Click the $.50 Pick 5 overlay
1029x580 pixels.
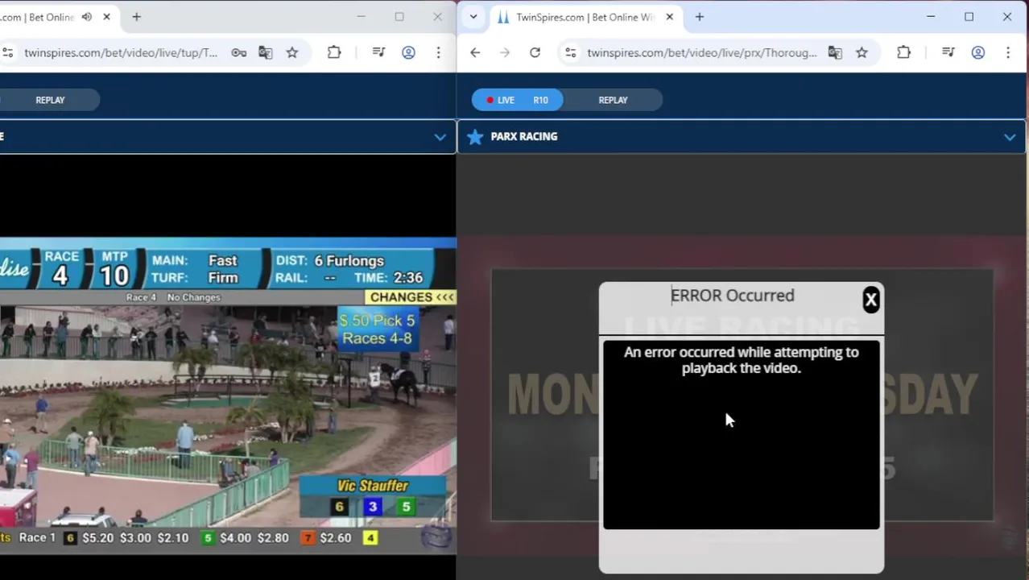[377, 329]
